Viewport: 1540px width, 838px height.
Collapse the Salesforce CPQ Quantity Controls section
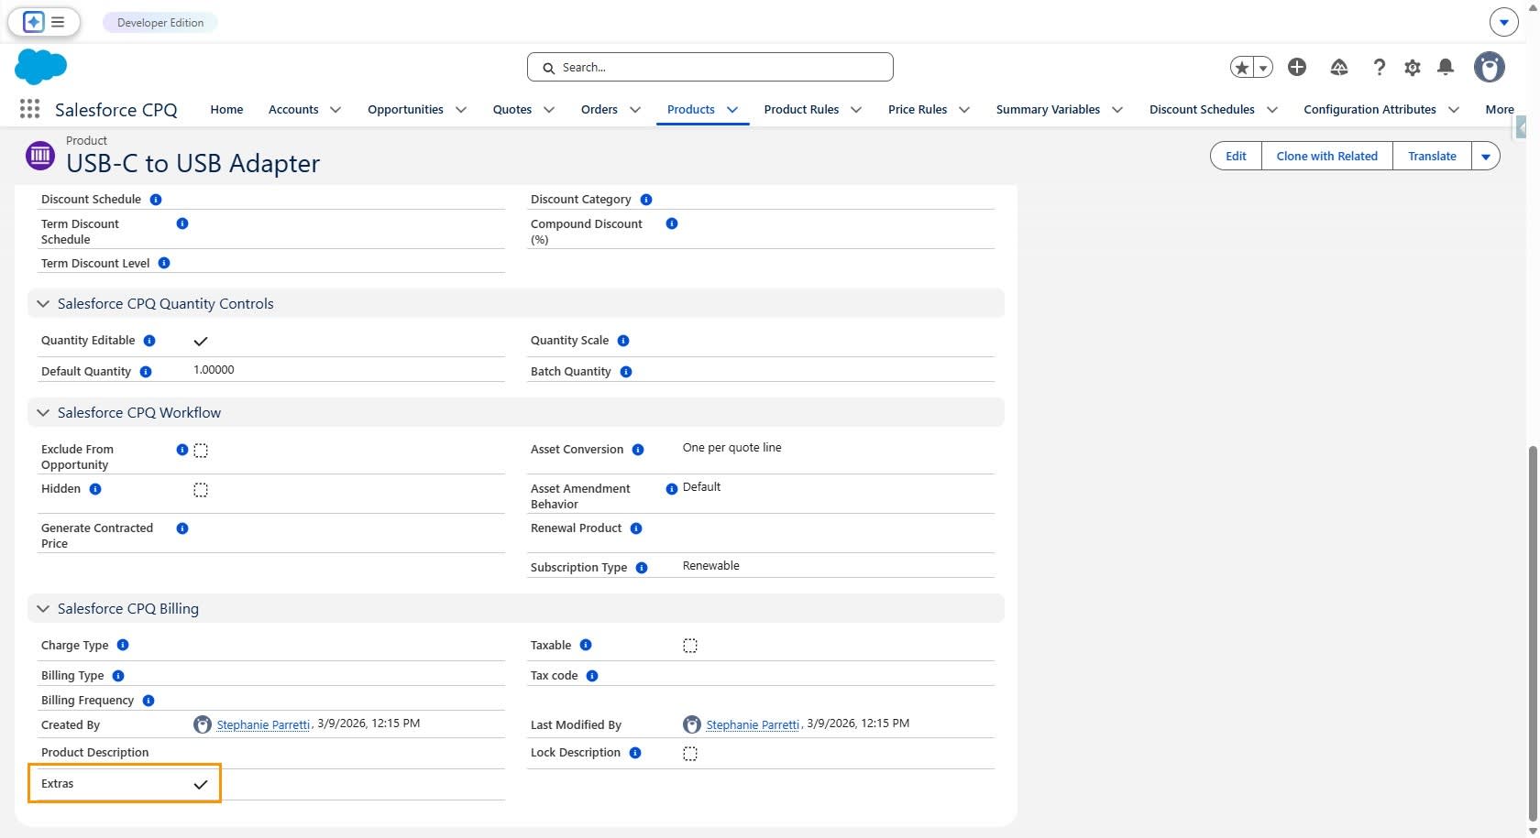click(x=43, y=304)
